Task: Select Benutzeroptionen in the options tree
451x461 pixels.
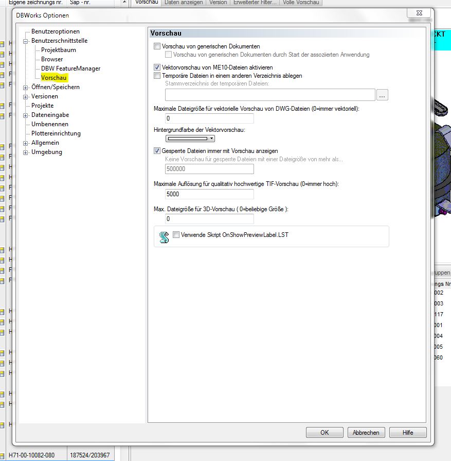Action: click(x=56, y=31)
